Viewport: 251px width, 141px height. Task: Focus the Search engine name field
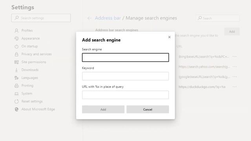(125, 58)
